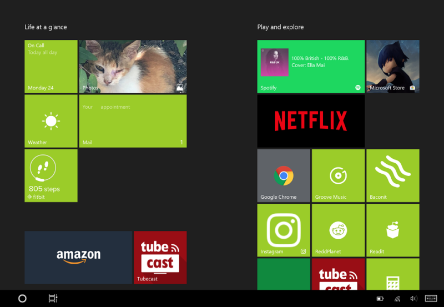Click the Cortana circle in the taskbar

pos(22,299)
